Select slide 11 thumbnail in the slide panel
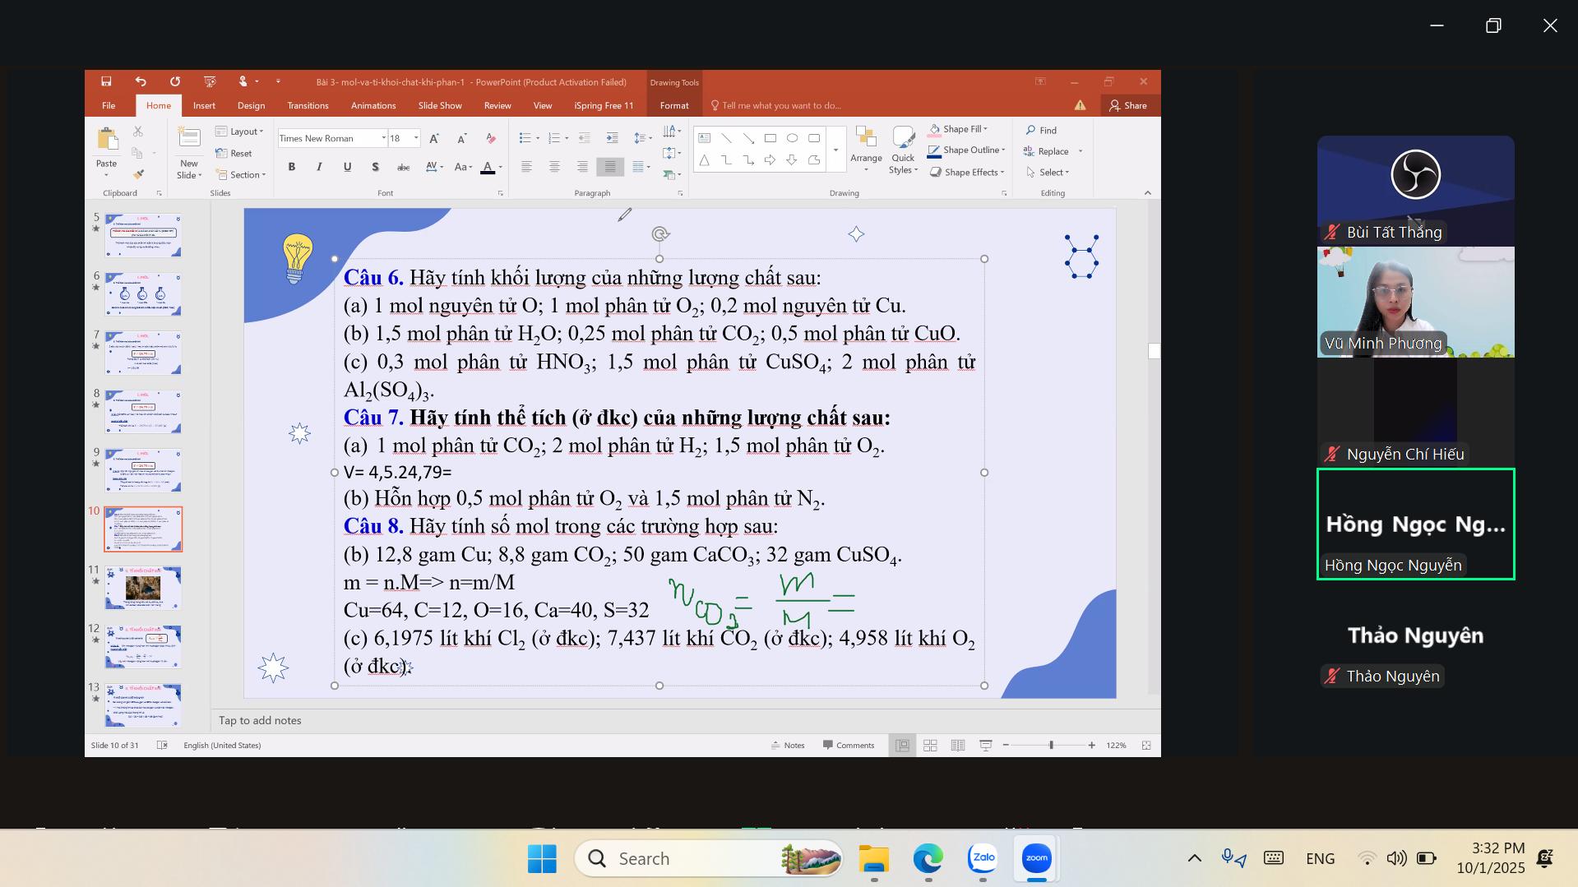 (143, 588)
